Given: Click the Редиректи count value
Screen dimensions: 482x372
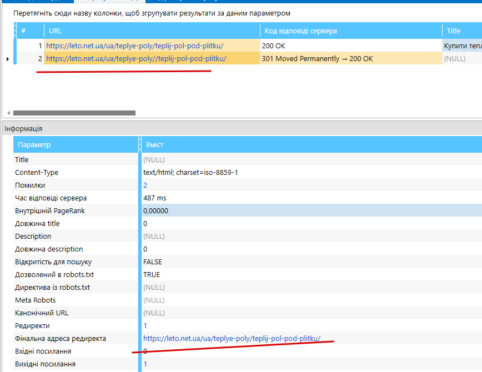Looking at the screenshot, I should (145, 325).
